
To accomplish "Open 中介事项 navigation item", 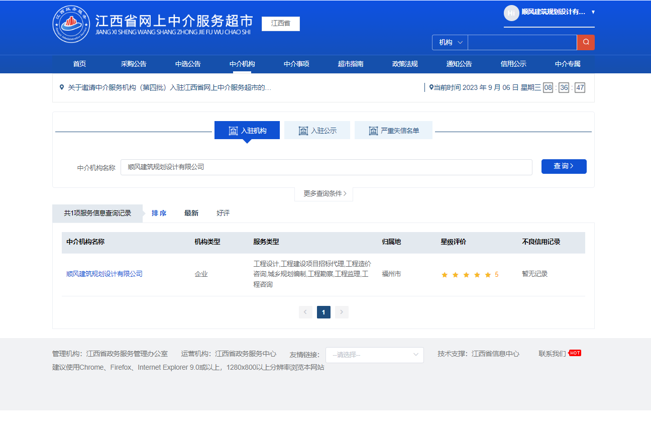I will point(296,64).
